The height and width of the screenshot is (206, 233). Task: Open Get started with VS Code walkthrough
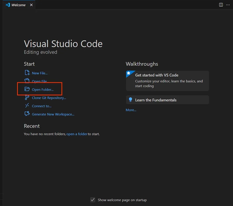tap(167, 81)
